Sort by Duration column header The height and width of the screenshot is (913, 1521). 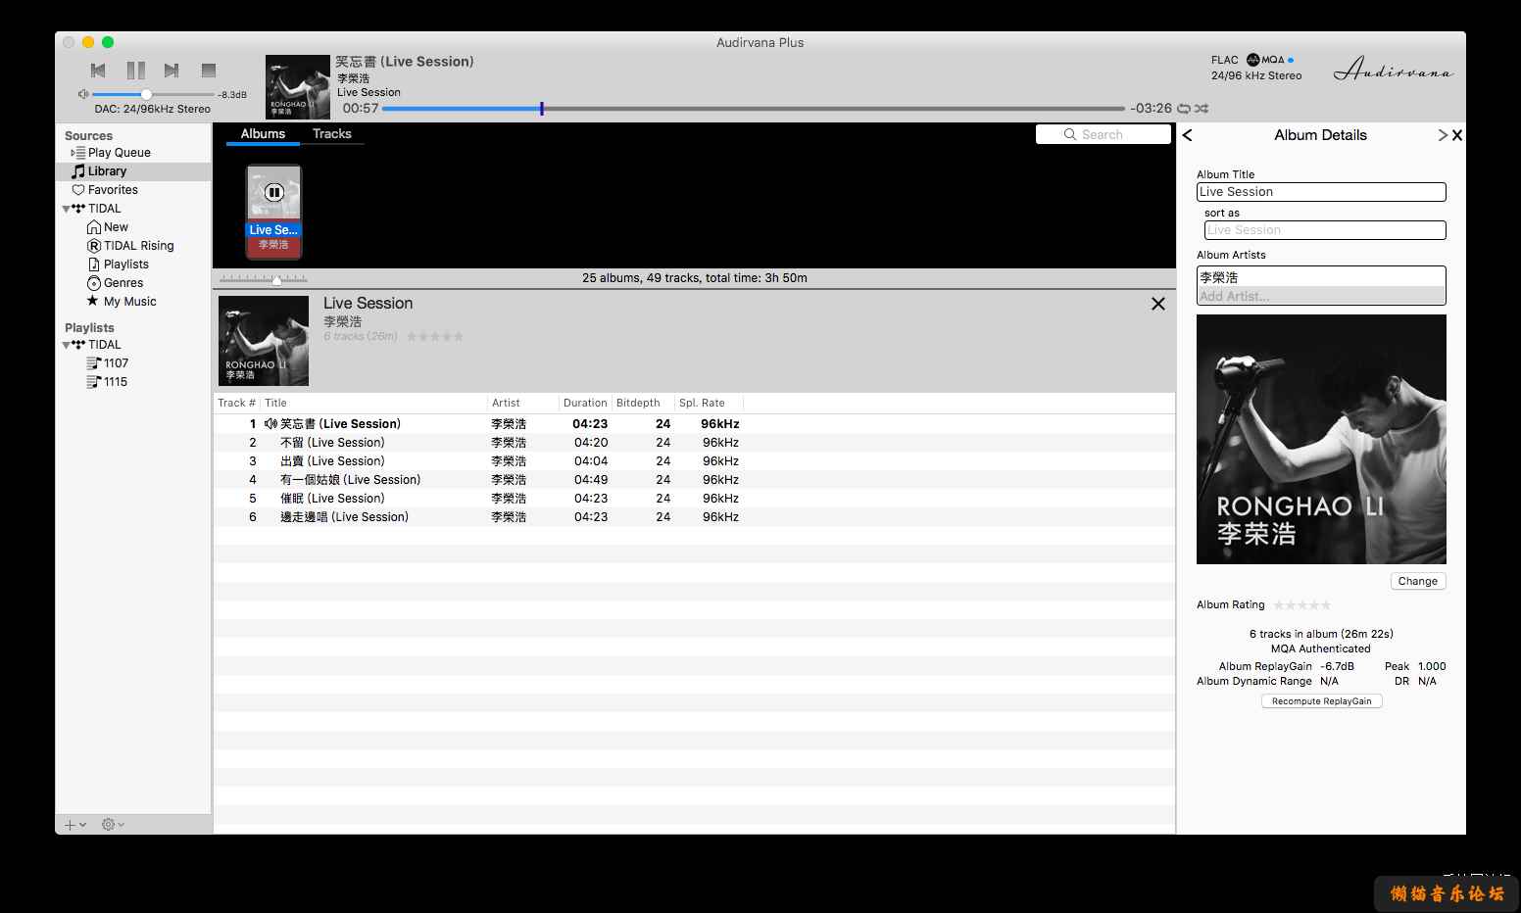tap(585, 403)
